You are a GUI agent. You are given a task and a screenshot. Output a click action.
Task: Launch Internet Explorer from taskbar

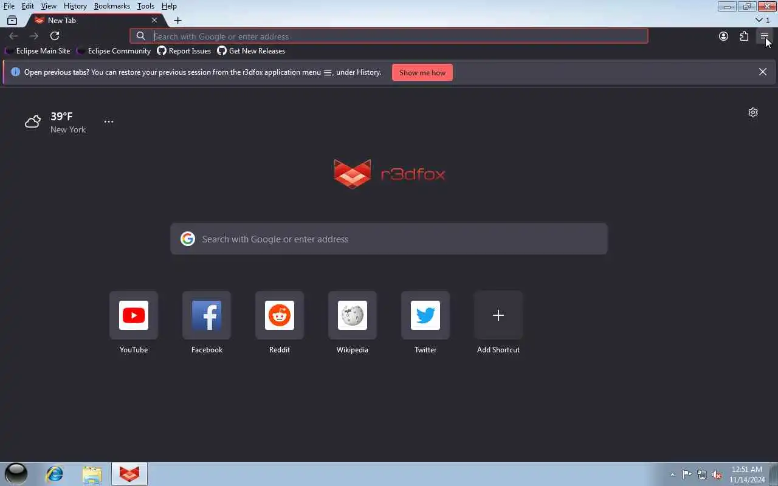tap(55, 474)
